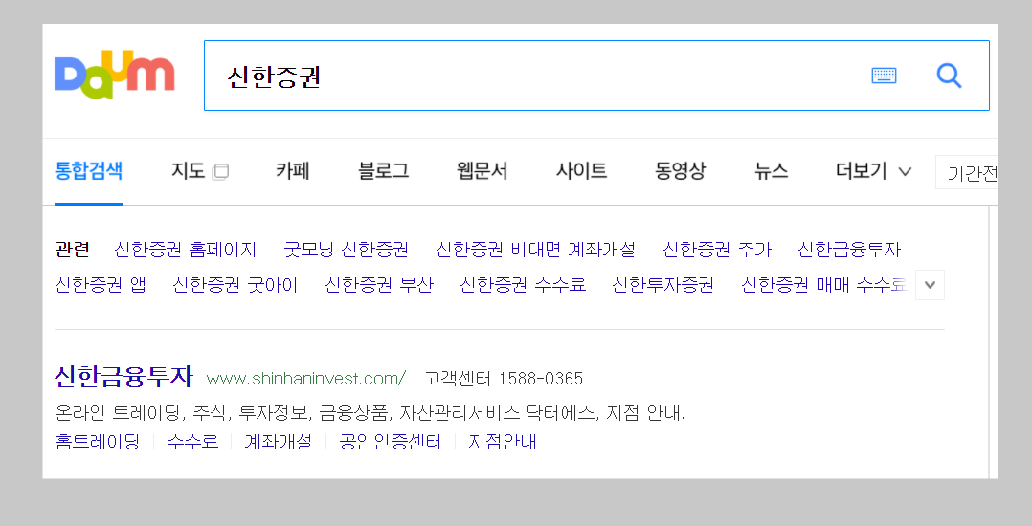Screen dimensions: 1032x526
Task: Select the 웹문서 tab
Action: point(482,171)
